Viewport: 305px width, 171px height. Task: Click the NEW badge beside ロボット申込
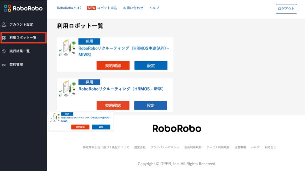(x=91, y=8)
